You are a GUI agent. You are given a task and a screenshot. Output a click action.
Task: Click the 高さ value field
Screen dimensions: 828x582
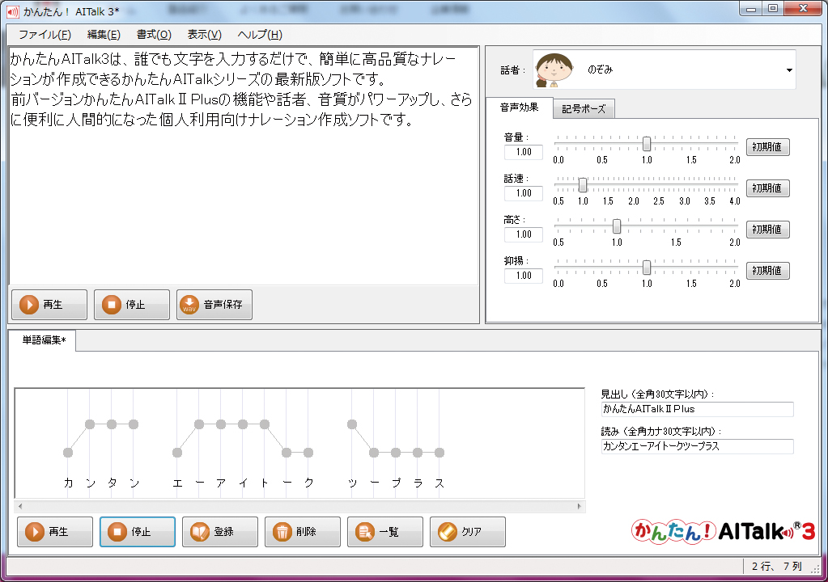pos(524,234)
